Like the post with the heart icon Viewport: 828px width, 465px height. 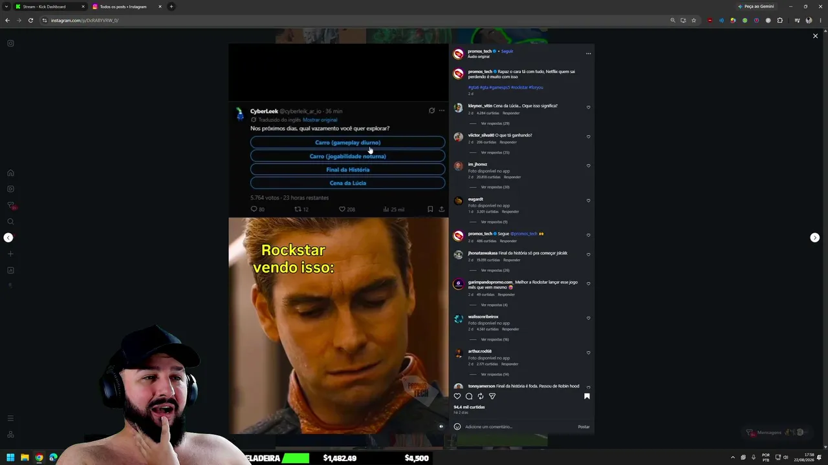[457, 397]
